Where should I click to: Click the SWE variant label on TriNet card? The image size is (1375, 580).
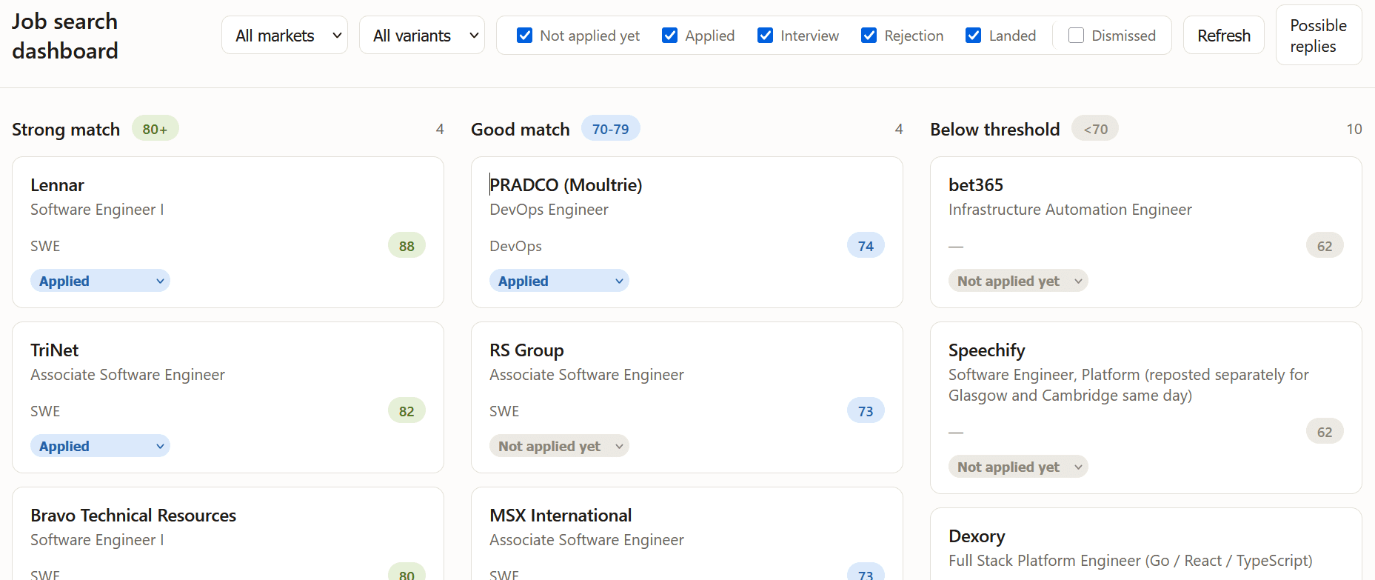45,411
